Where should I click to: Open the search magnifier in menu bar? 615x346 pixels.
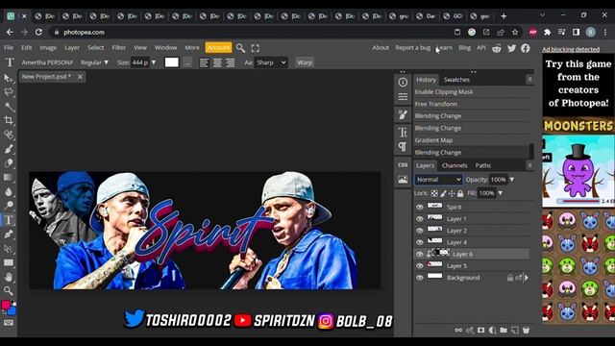tap(240, 48)
